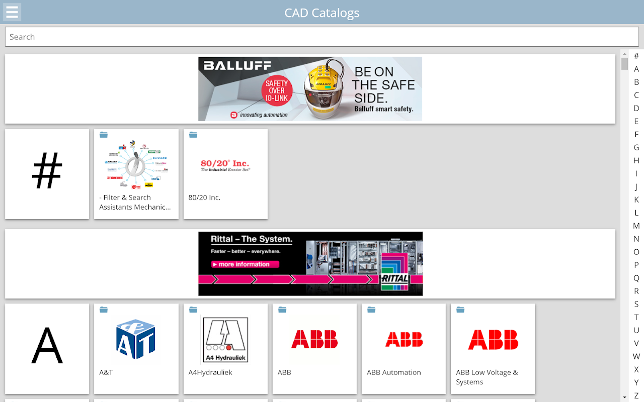Jump to letter Q in index
The height and width of the screenshot is (402, 644).
click(636, 278)
